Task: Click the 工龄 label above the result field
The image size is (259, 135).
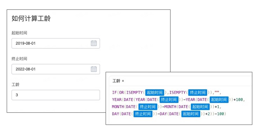Action: point(15,84)
